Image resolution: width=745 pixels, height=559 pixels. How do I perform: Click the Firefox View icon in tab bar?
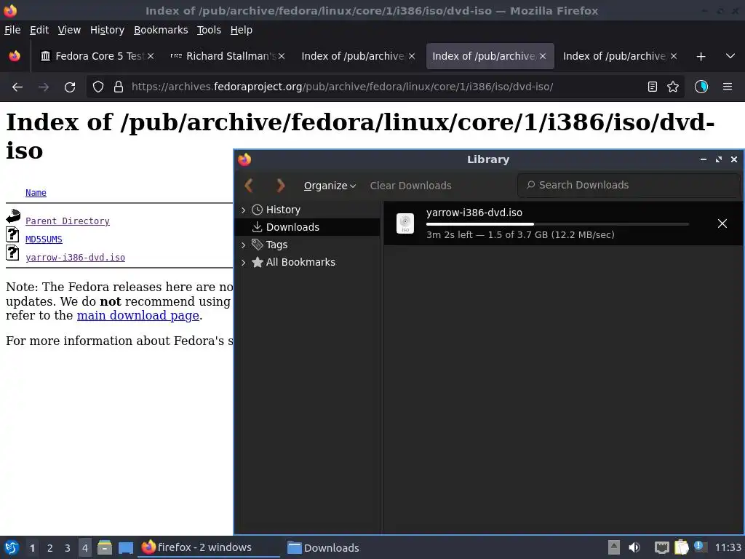pos(15,56)
